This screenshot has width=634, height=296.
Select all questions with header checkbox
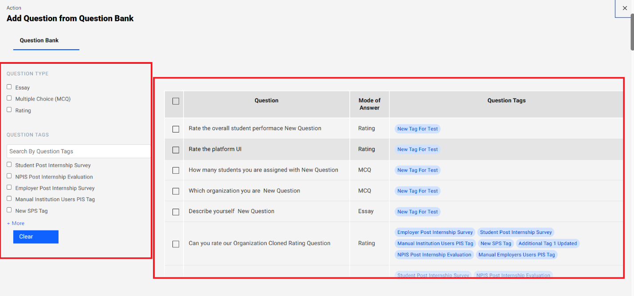176,101
